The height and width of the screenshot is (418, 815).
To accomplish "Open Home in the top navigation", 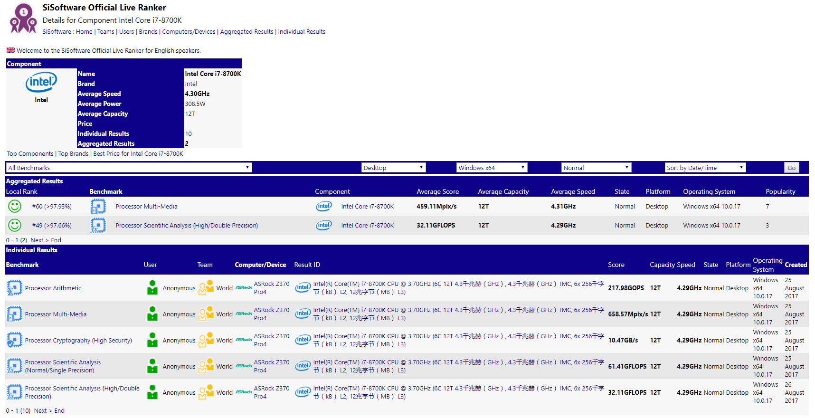I will [84, 32].
